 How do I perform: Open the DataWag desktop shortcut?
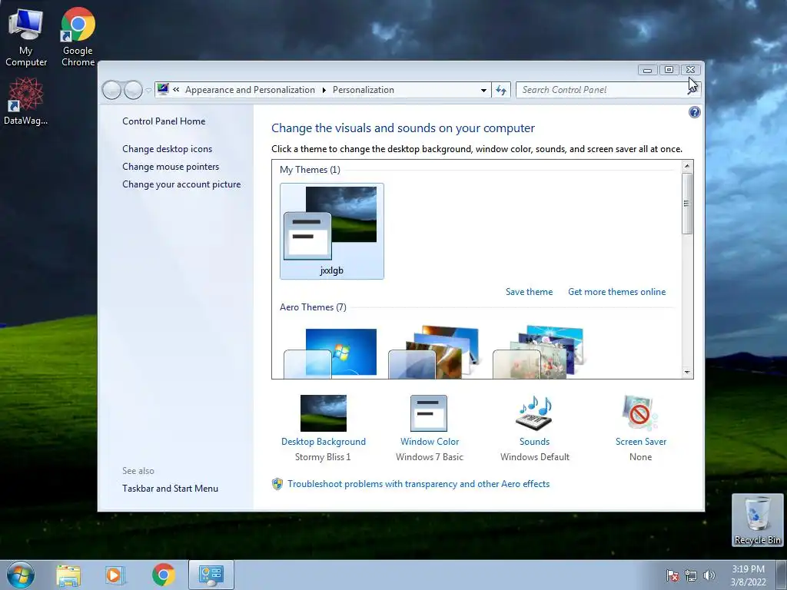coord(25,101)
